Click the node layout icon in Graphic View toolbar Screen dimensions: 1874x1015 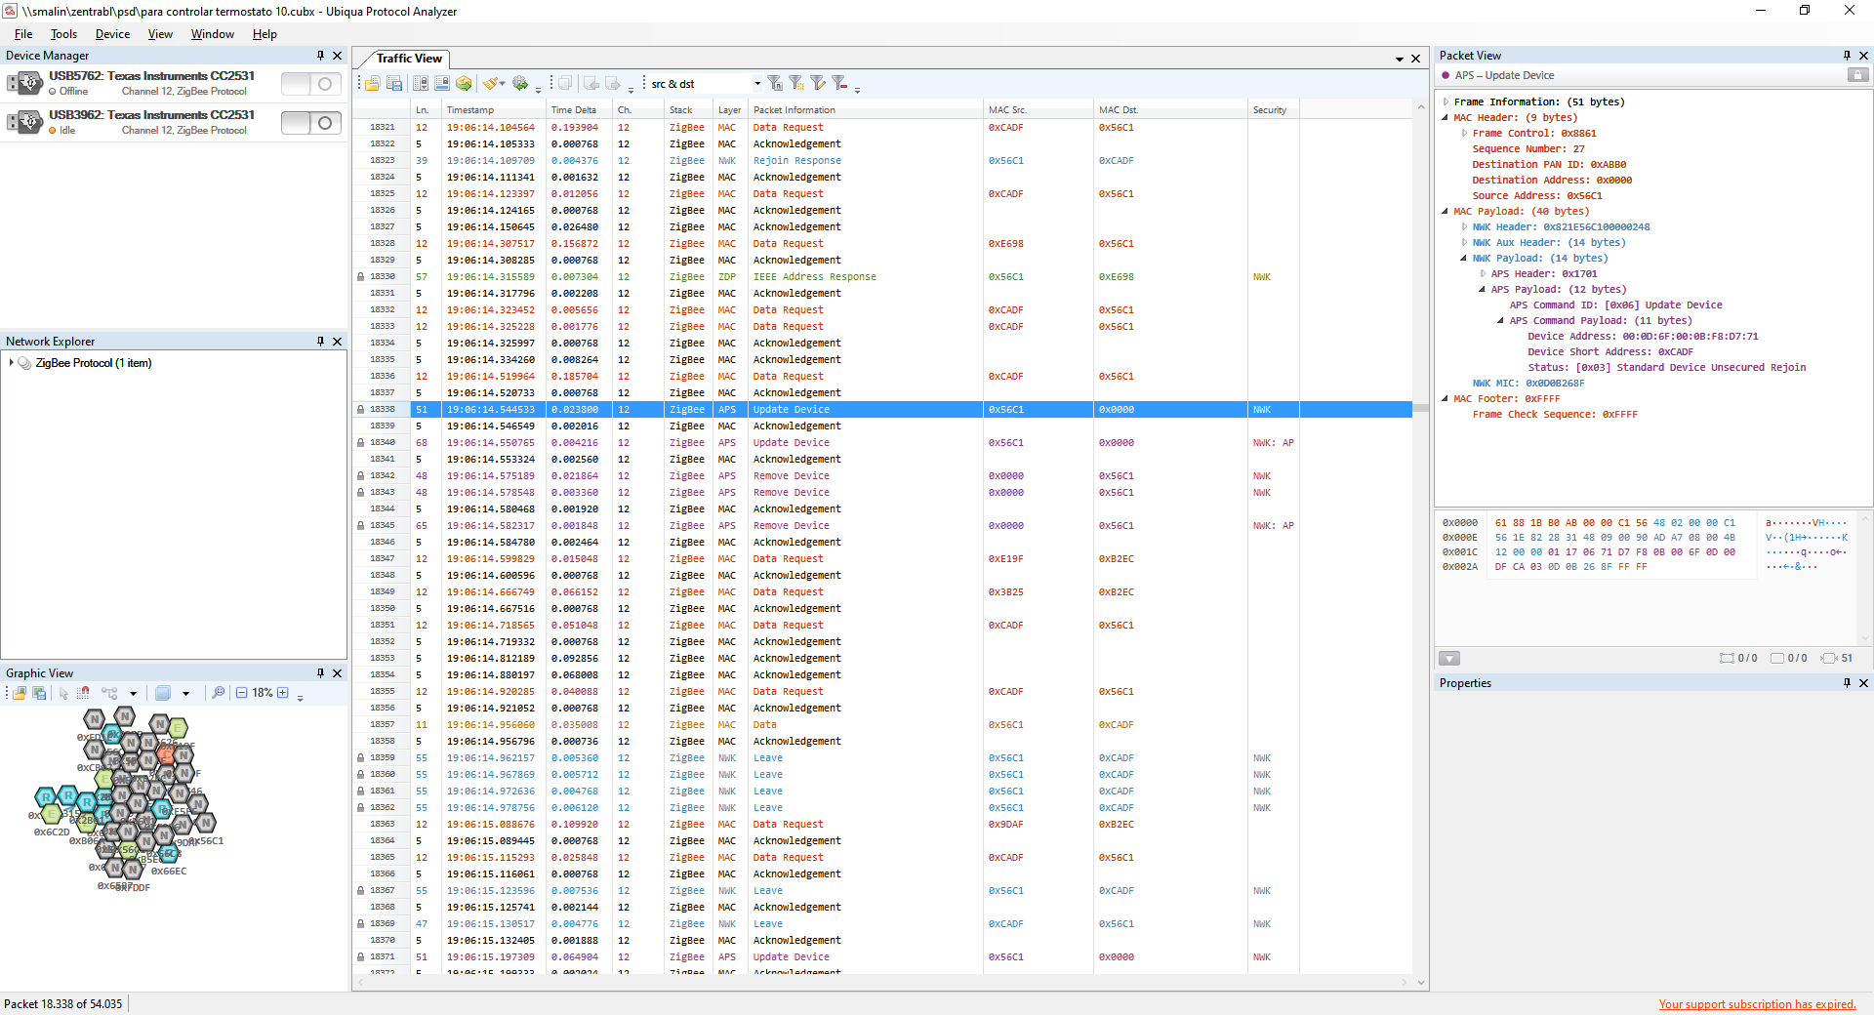pyautogui.click(x=109, y=693)
